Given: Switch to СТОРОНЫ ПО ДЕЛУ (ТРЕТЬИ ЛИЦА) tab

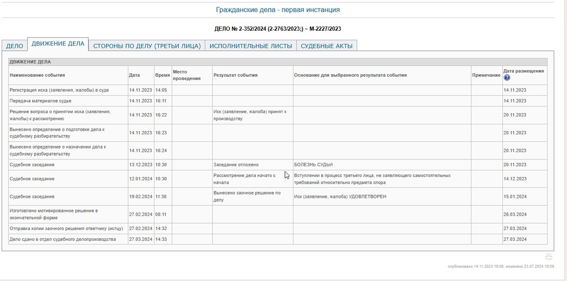Looking at the screenshot, I should [x=147, y=46].
